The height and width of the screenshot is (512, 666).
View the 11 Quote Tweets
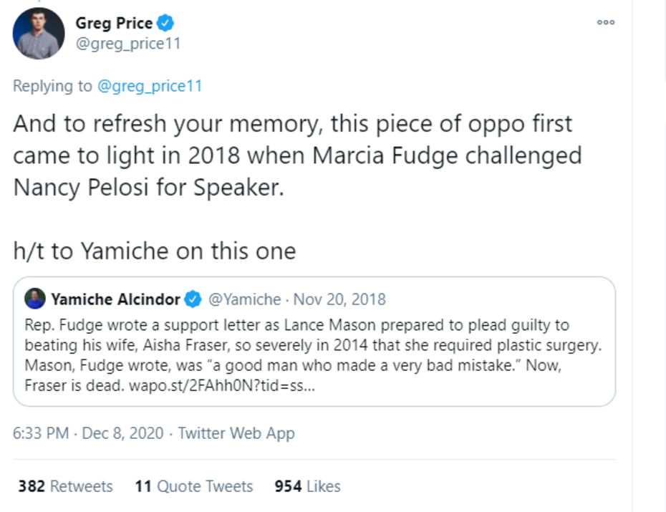[x=193, y=486]
